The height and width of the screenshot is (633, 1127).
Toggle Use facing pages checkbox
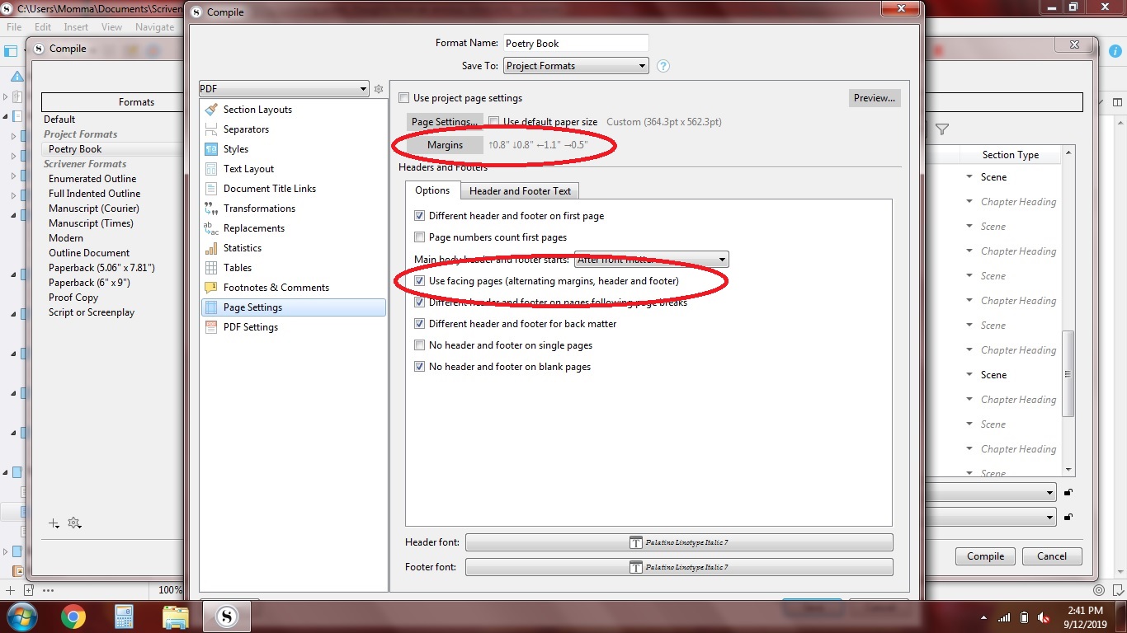(420, 281)
